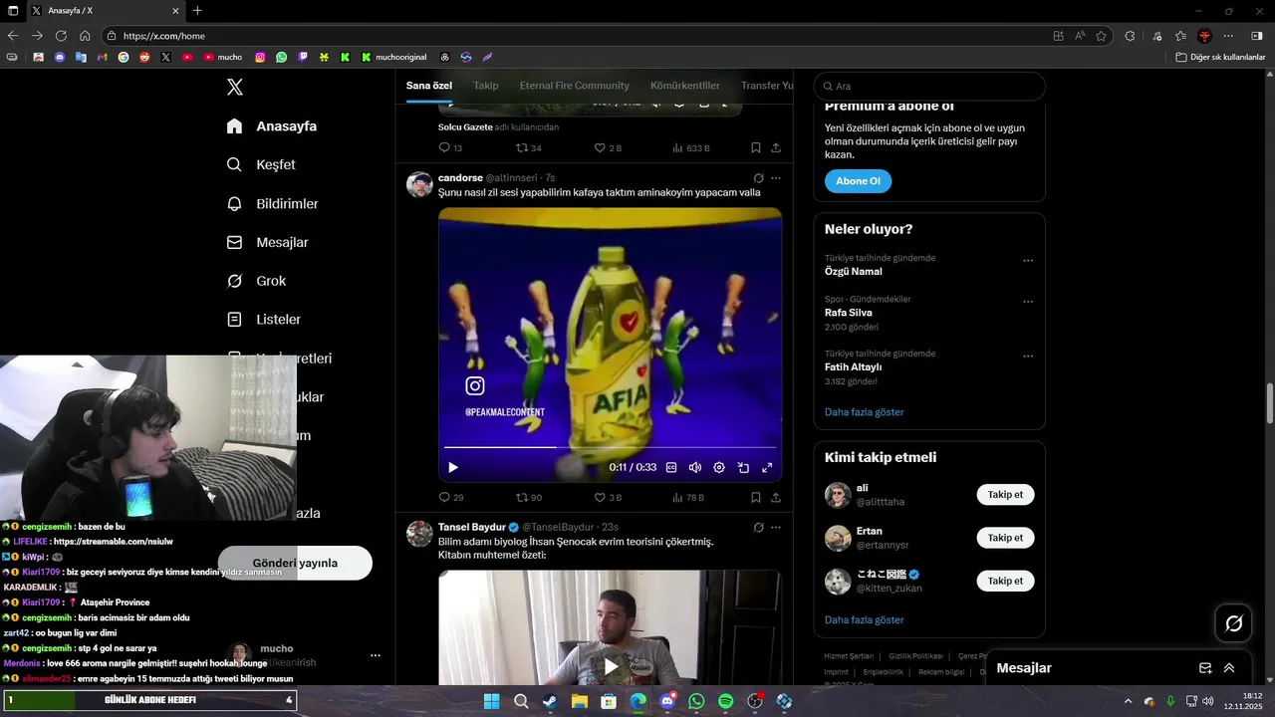The width and height of the screenshot is (1275, 717).
Task: Open more options on candorse's post
Action: (776, 178)
